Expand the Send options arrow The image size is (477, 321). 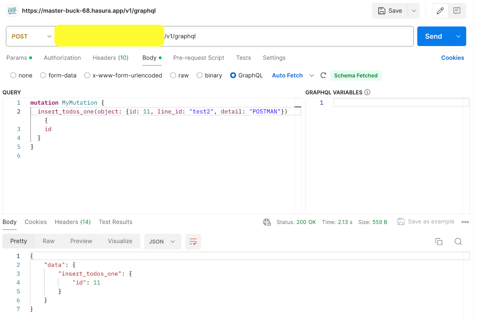pyautogui.click(x=458, y=37)
